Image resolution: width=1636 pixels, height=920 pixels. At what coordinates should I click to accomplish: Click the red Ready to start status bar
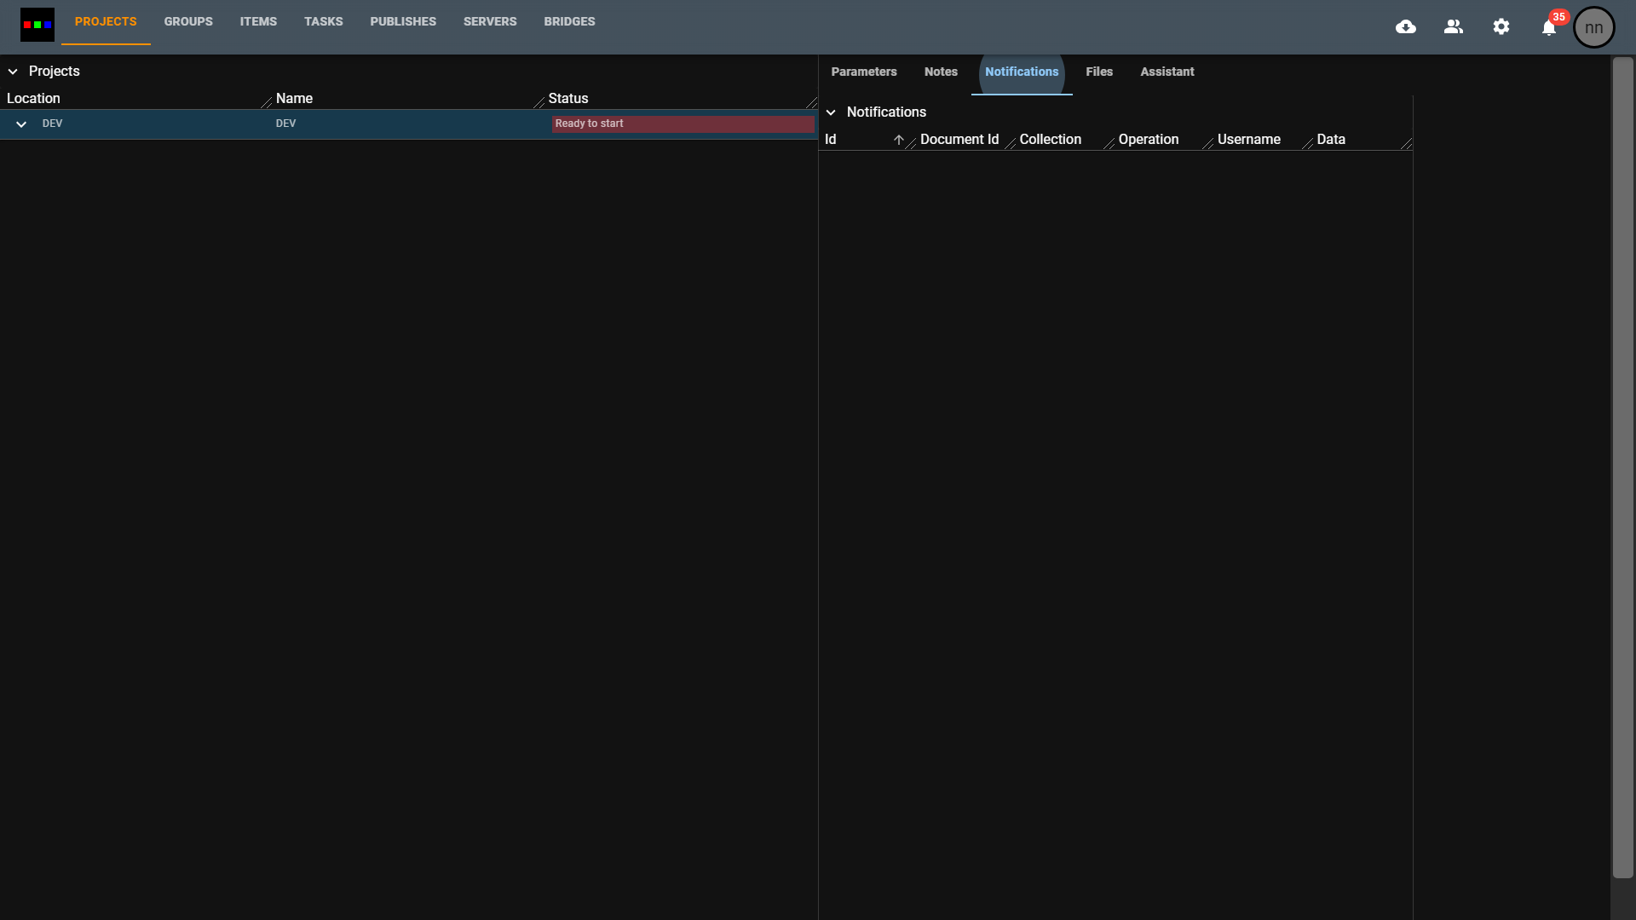tap(683, 124)
